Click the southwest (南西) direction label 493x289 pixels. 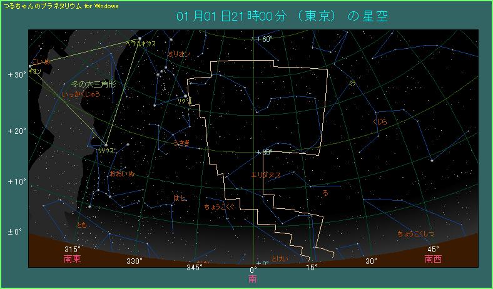(433, 258)
